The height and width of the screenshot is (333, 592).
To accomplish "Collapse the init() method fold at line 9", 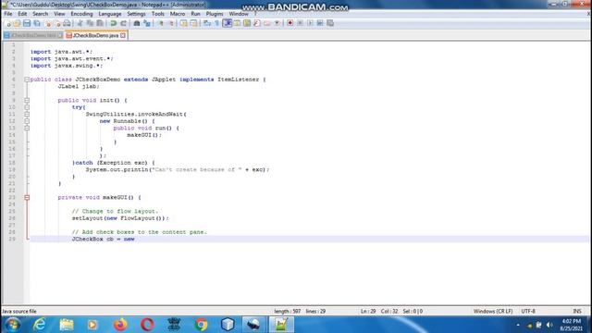I will (27, 101).
